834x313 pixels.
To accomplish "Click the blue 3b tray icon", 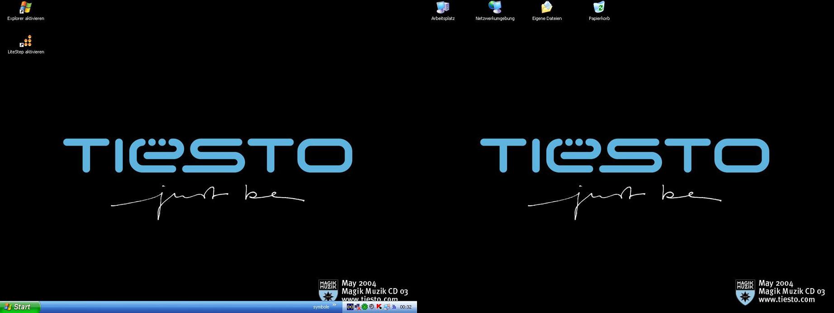I will tap(394, 307).
